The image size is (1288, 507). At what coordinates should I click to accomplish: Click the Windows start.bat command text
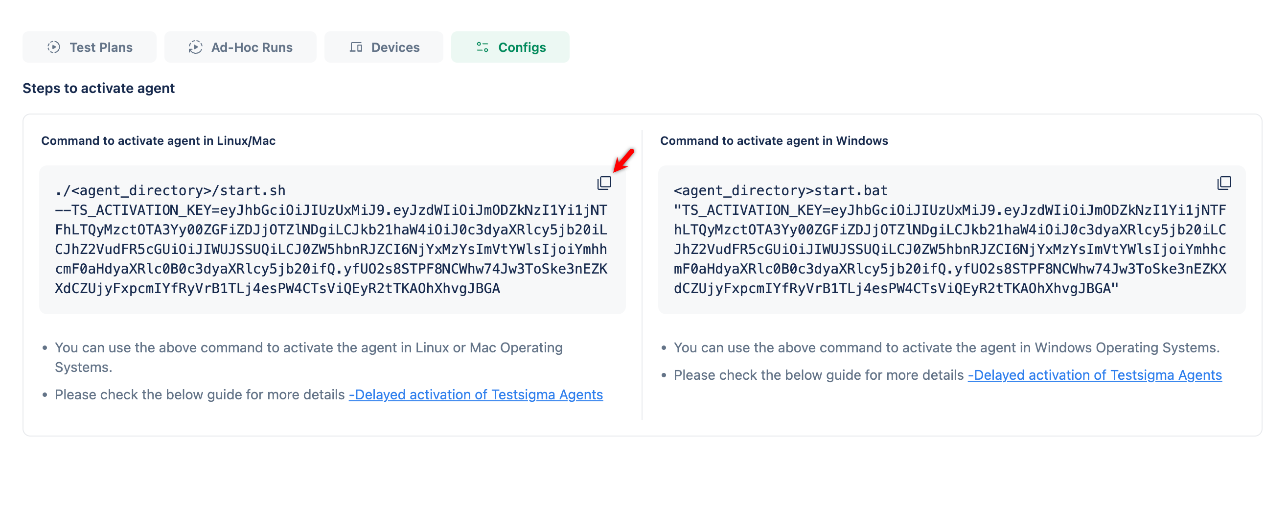950,239
